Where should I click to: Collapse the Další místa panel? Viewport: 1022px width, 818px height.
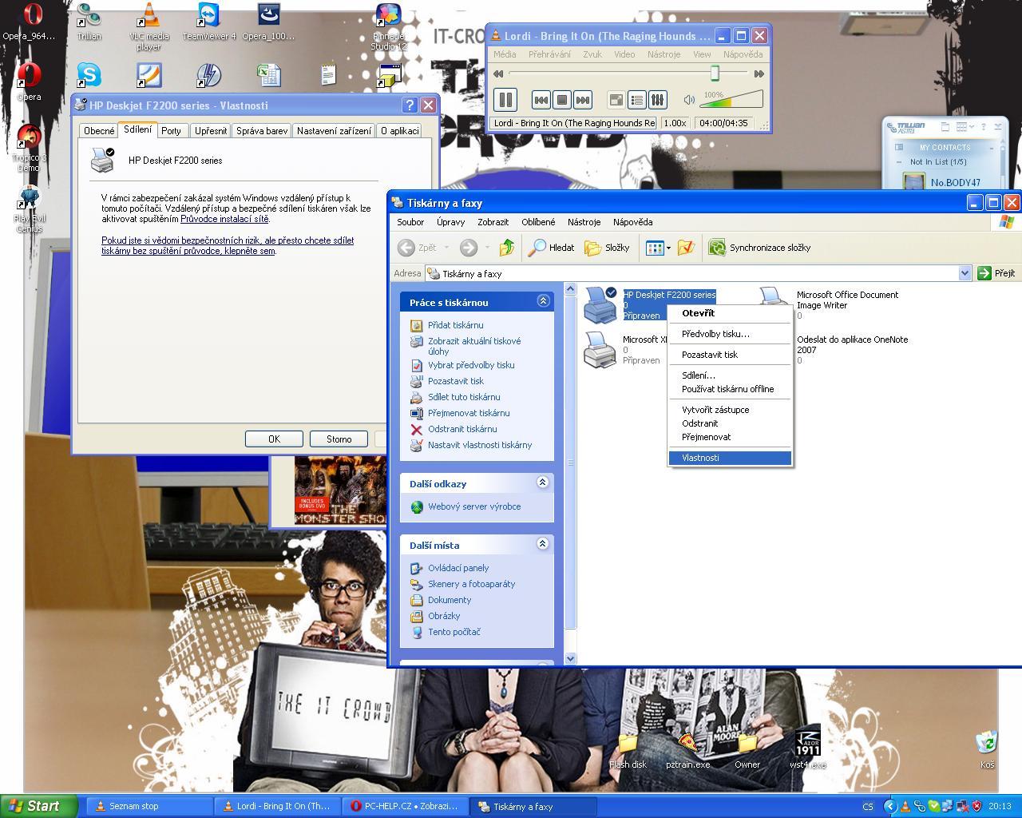click(543, 544)
